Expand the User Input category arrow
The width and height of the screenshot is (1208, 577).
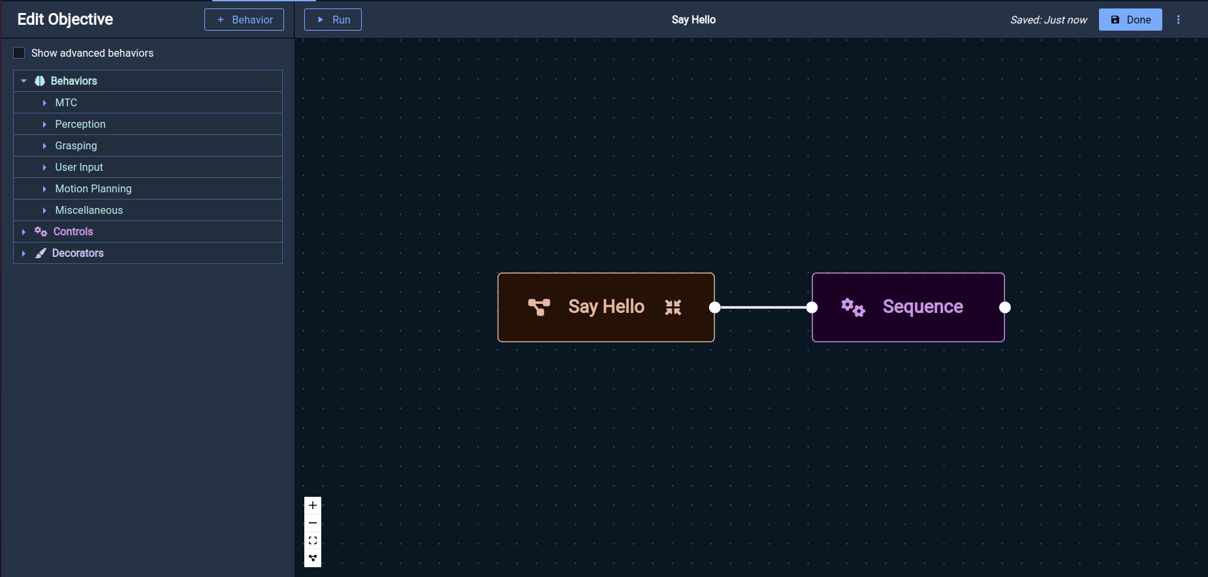tap(44, 167)
